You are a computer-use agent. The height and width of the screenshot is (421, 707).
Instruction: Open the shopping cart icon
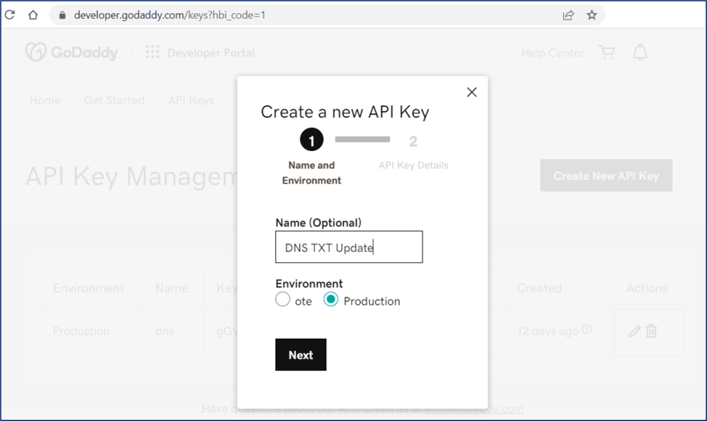607,52
